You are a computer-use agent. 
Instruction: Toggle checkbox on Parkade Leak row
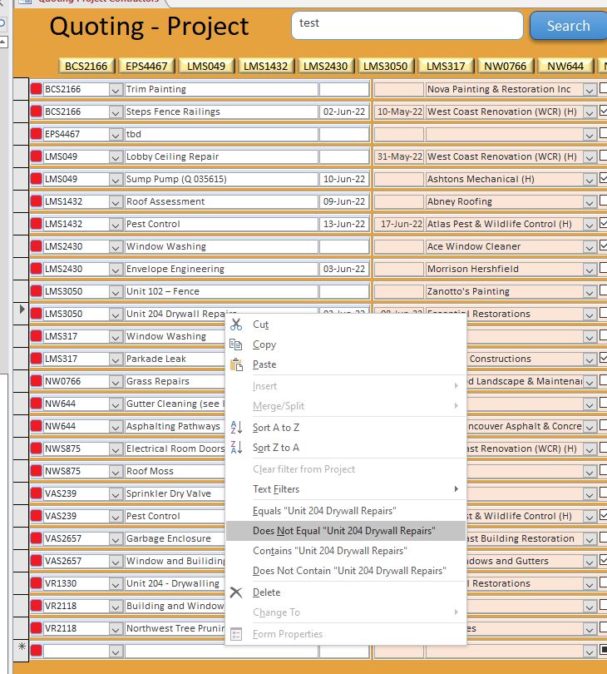click(603, 358)
